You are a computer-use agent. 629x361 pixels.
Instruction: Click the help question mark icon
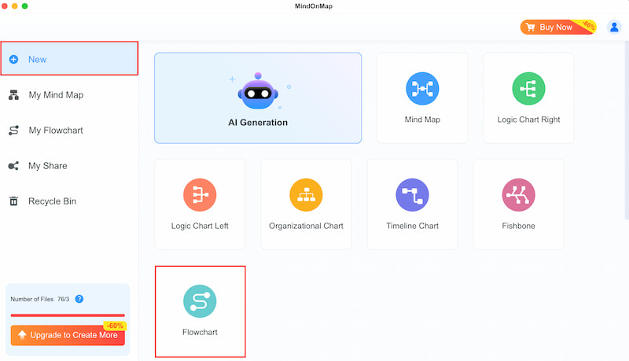click(x=79, y=299)
